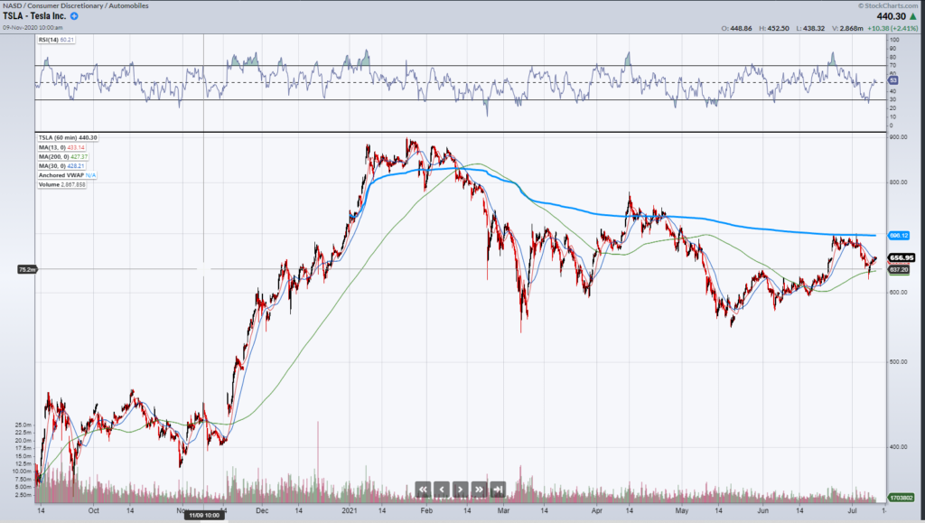Click the volume value V: 2.868m
Screen dimensions: 925x523
pyautogui.click(x=847, y=28)
